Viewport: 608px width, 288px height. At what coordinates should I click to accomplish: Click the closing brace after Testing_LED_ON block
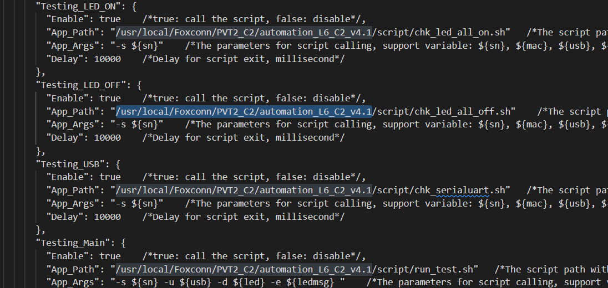39,71
